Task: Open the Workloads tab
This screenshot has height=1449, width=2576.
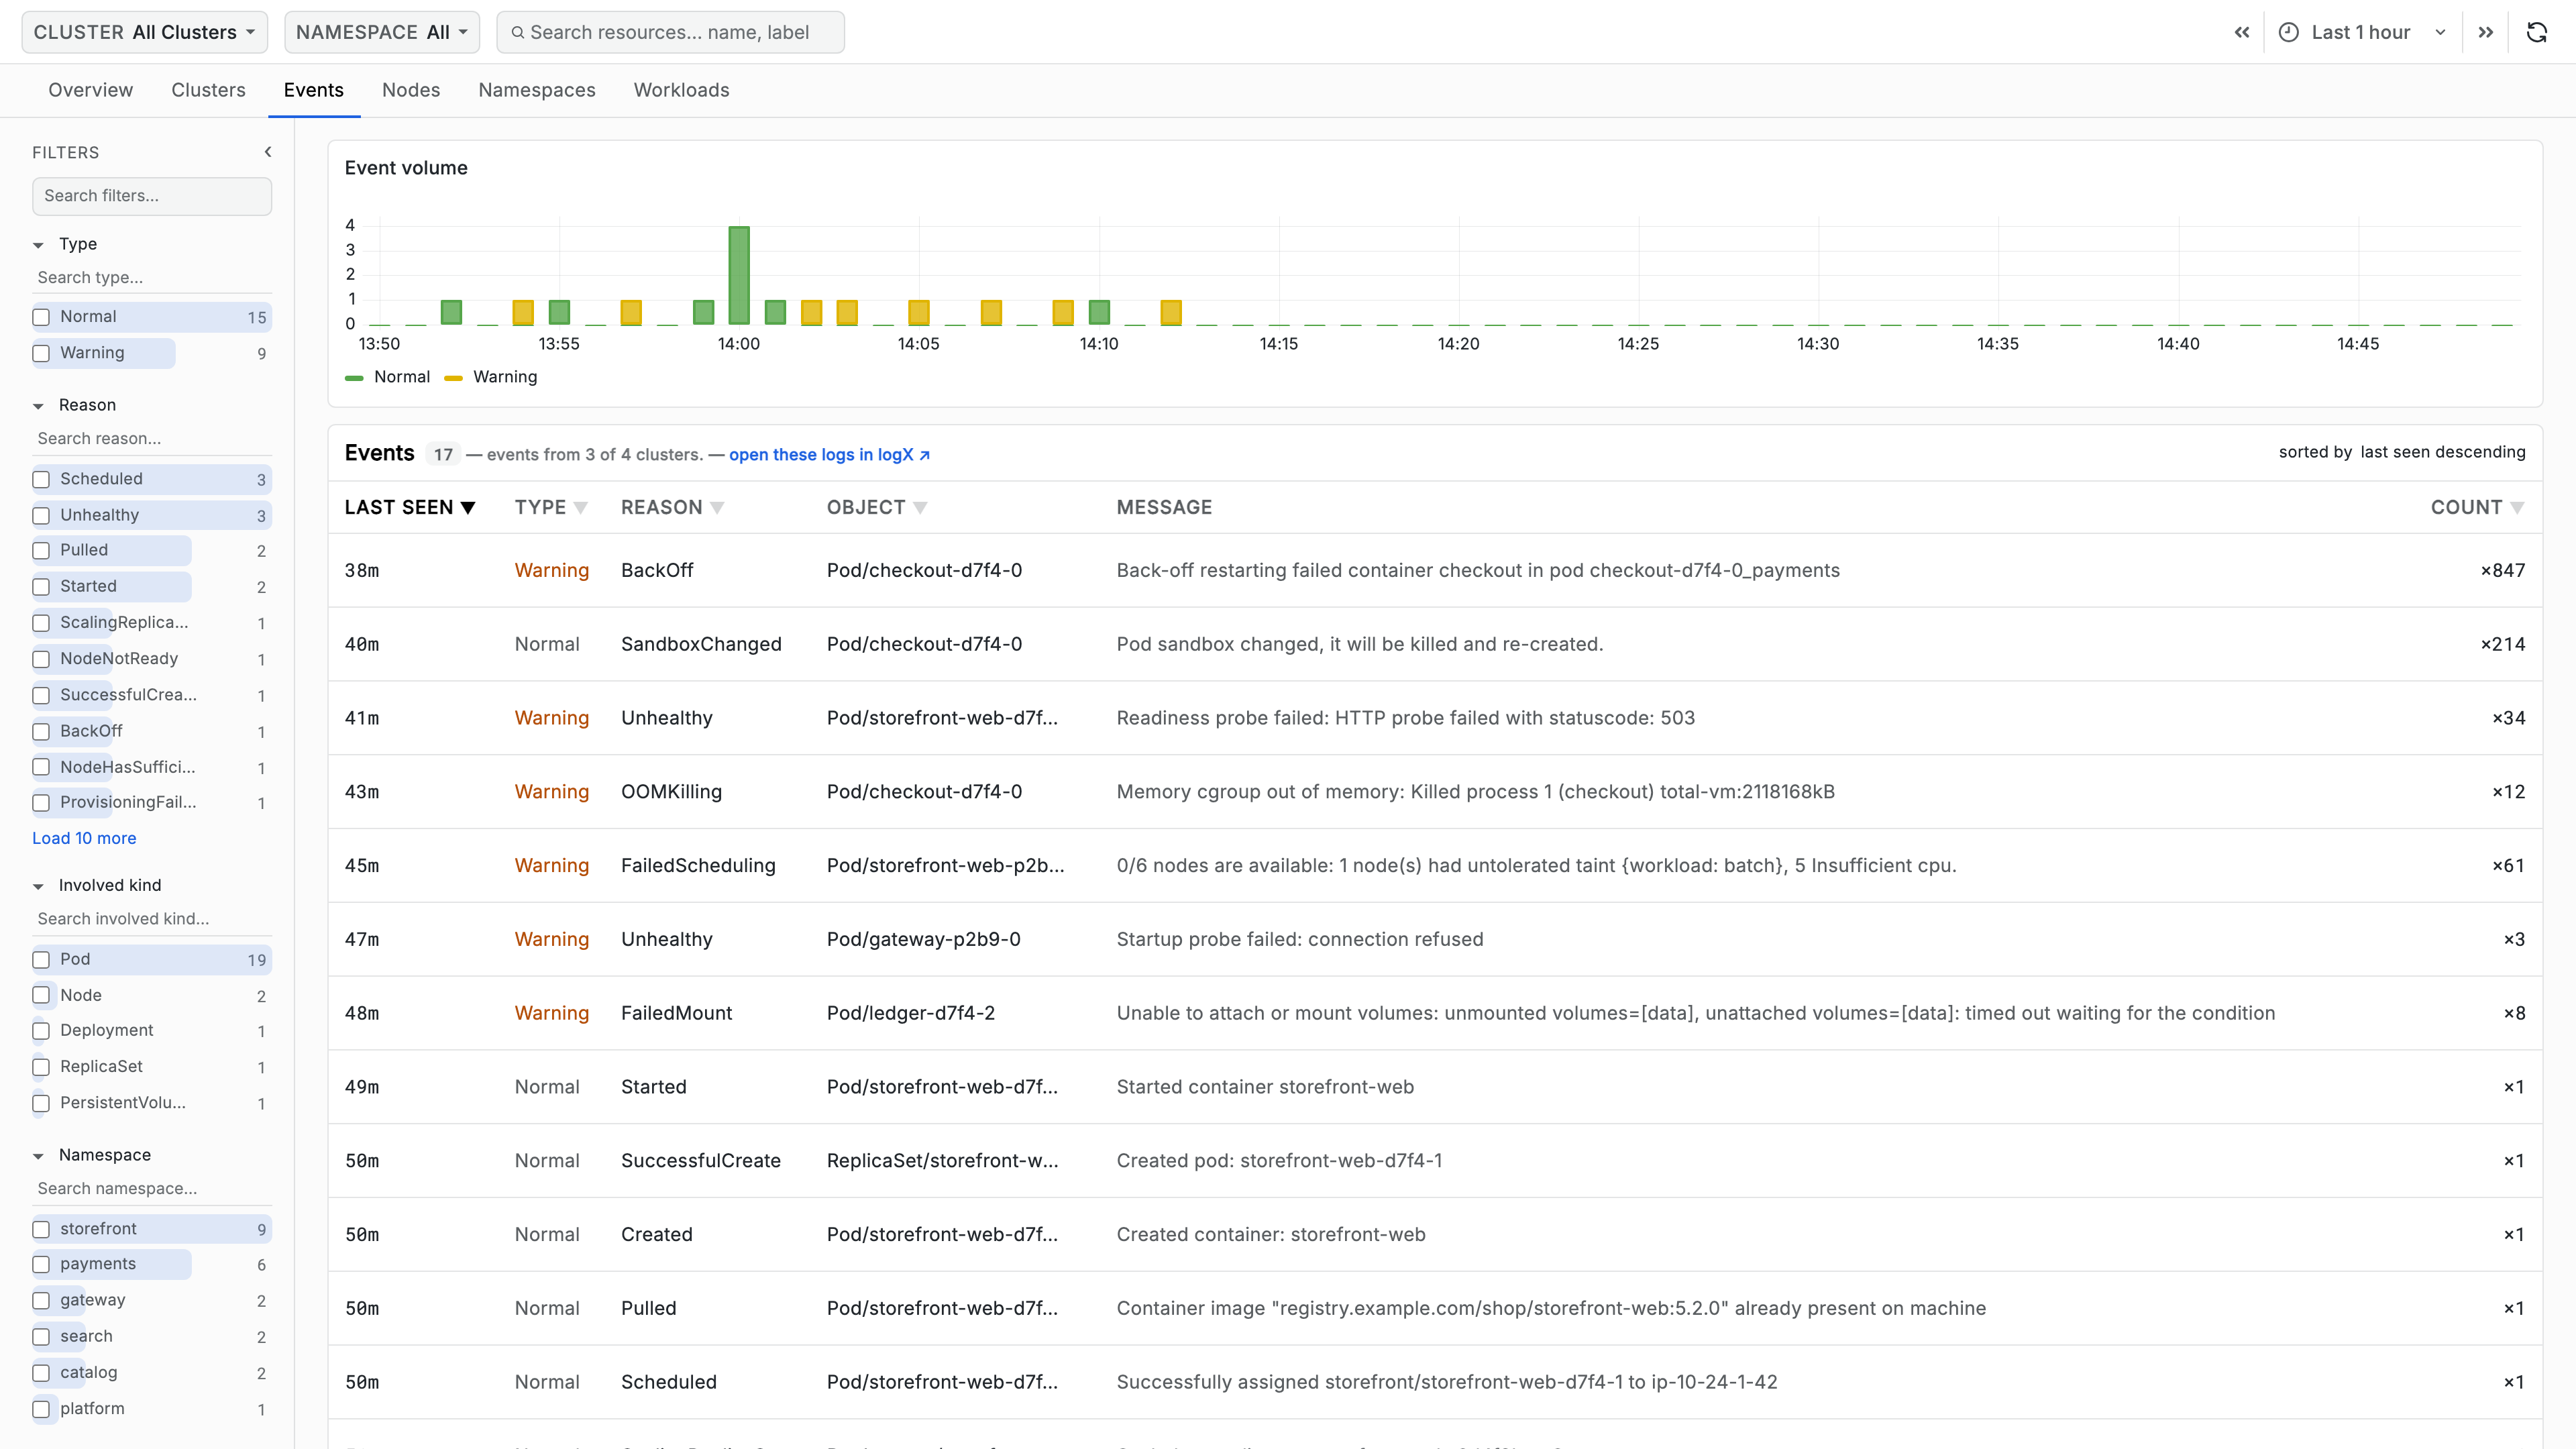Action: [x=682, y=90]
